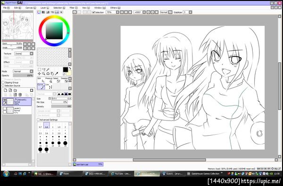Screen dimensions: 283x186
Task: Show the color wheel panel icon
Action: 39,12
